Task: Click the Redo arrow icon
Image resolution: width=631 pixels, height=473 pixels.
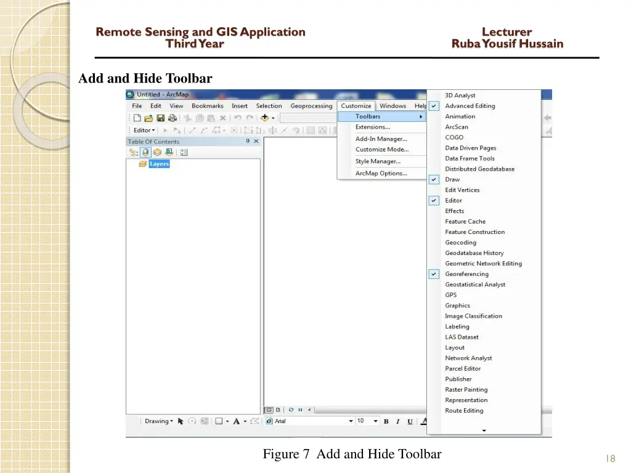Action: [x=250, y=118]
